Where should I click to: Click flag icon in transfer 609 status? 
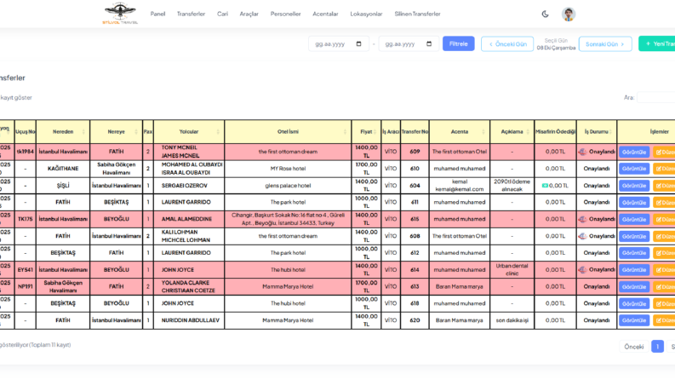coord(582,152)
